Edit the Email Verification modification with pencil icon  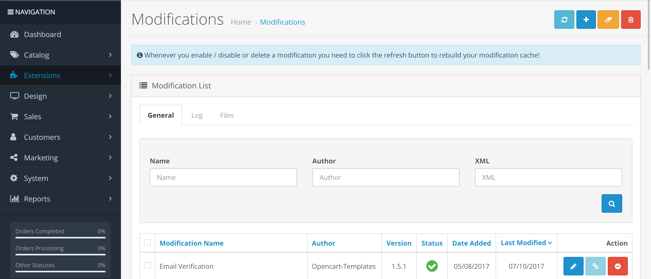[x=573, y=266]
